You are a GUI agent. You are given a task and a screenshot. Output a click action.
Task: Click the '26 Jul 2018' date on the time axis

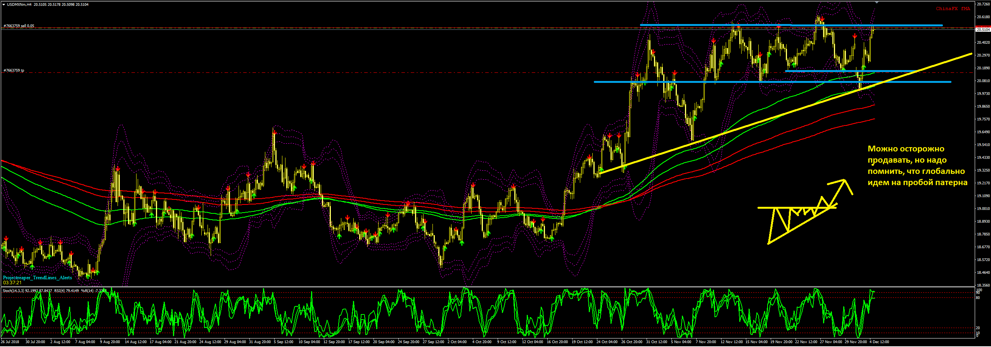coord(10,342)
